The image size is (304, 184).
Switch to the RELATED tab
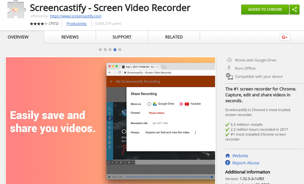[x=174, y=37]
